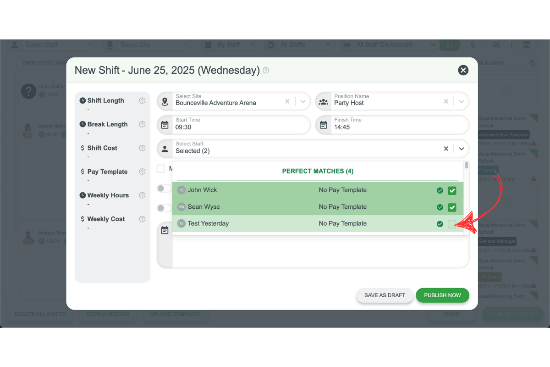Click the Publish Now button
This screenshot has height=367, width=550.
click(x=442, y=295)
